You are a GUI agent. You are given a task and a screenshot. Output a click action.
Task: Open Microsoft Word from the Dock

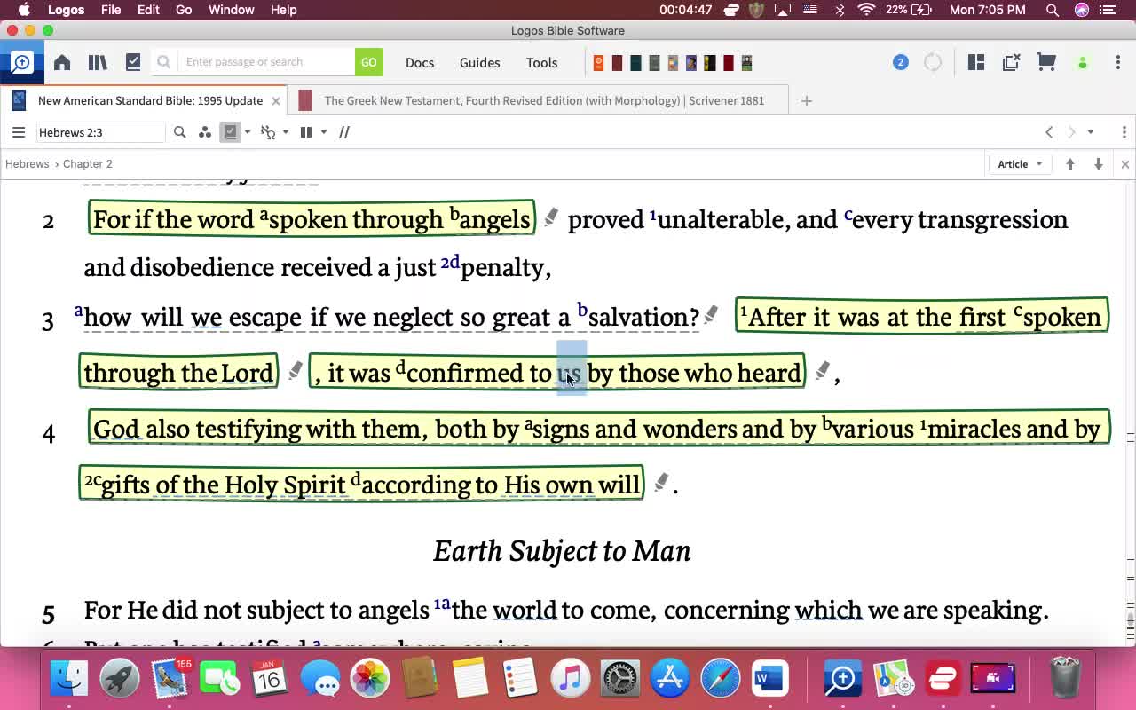tap(769, 679)
